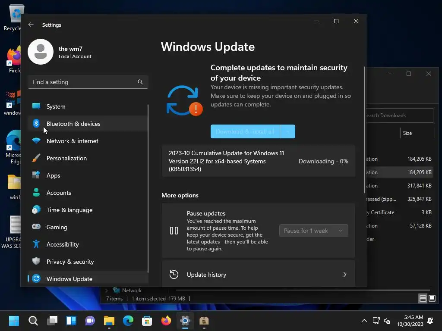Click the Accounts person icon in the sidebar

click(x=36, y=193)
